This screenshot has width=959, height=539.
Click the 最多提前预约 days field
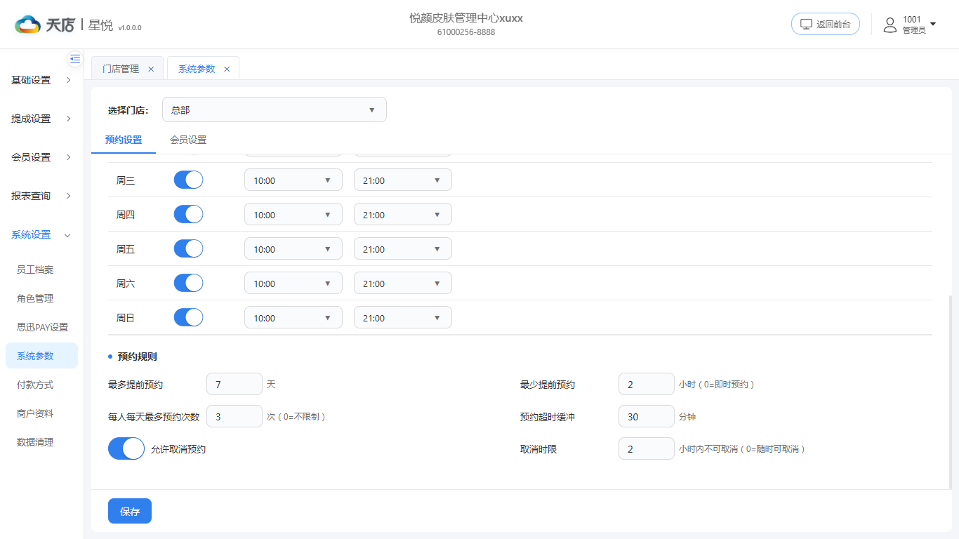(234, 384)
